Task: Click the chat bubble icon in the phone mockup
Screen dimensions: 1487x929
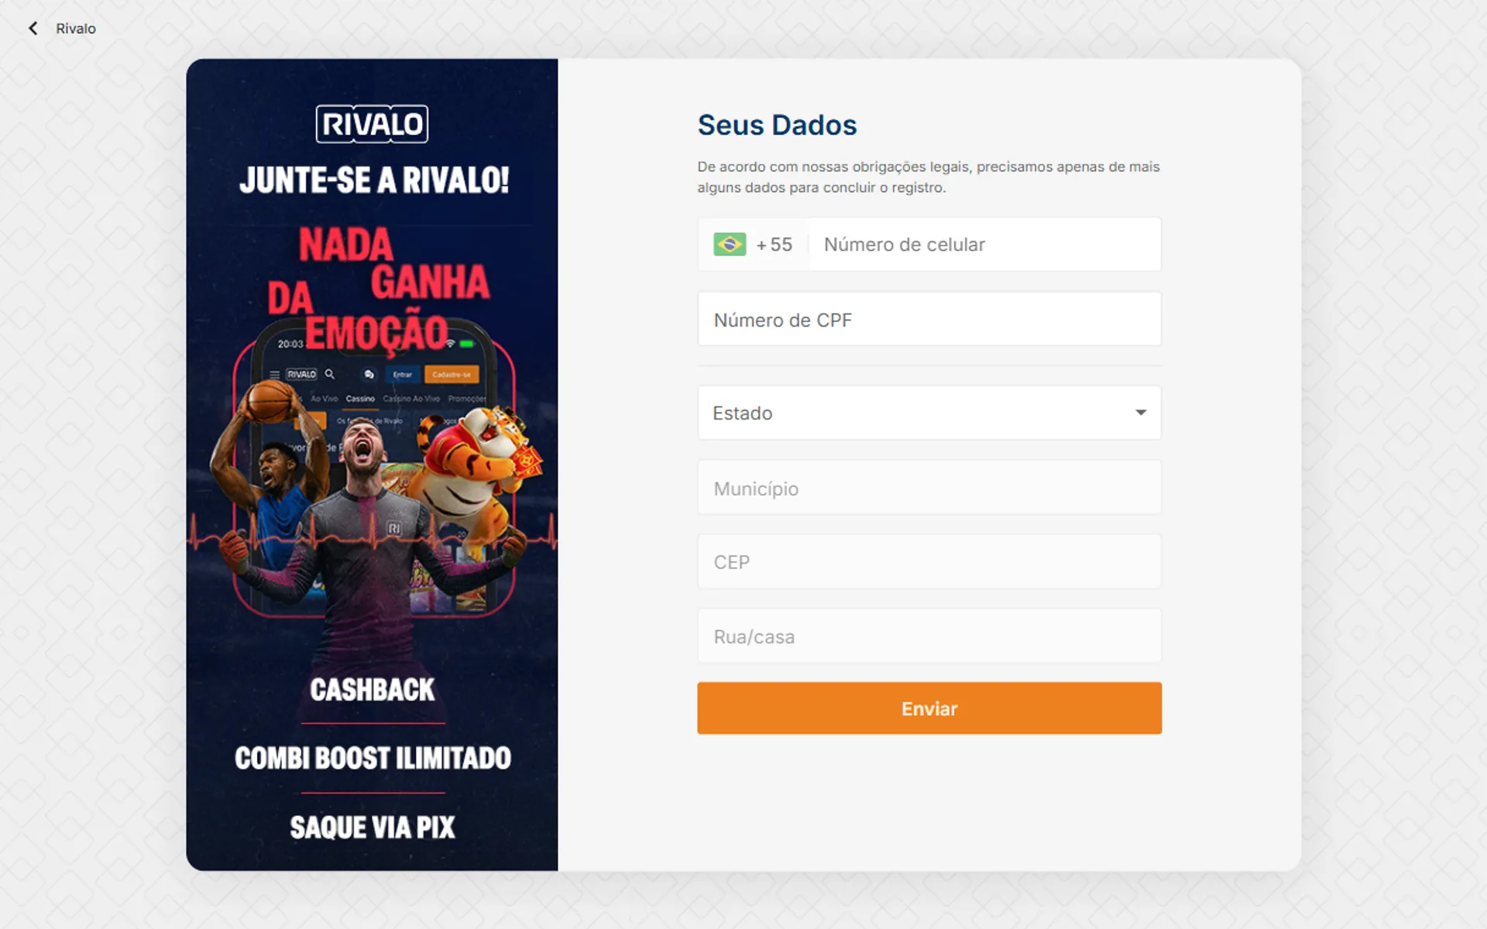Action: (x=369, y=375)
